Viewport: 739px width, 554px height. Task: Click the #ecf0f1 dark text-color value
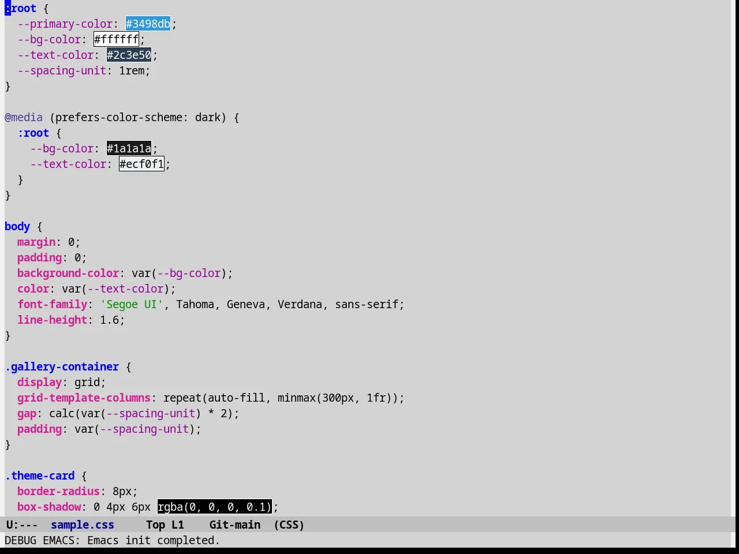click(141, 164)
